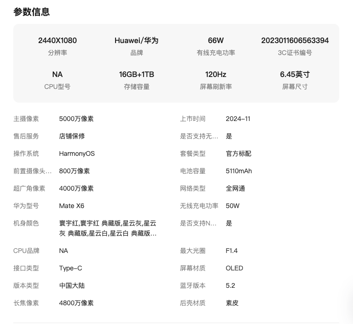Screen dimensions: 353x324
Task: Click the 店铺保修 after-sales service value
Action: point(72,136)
